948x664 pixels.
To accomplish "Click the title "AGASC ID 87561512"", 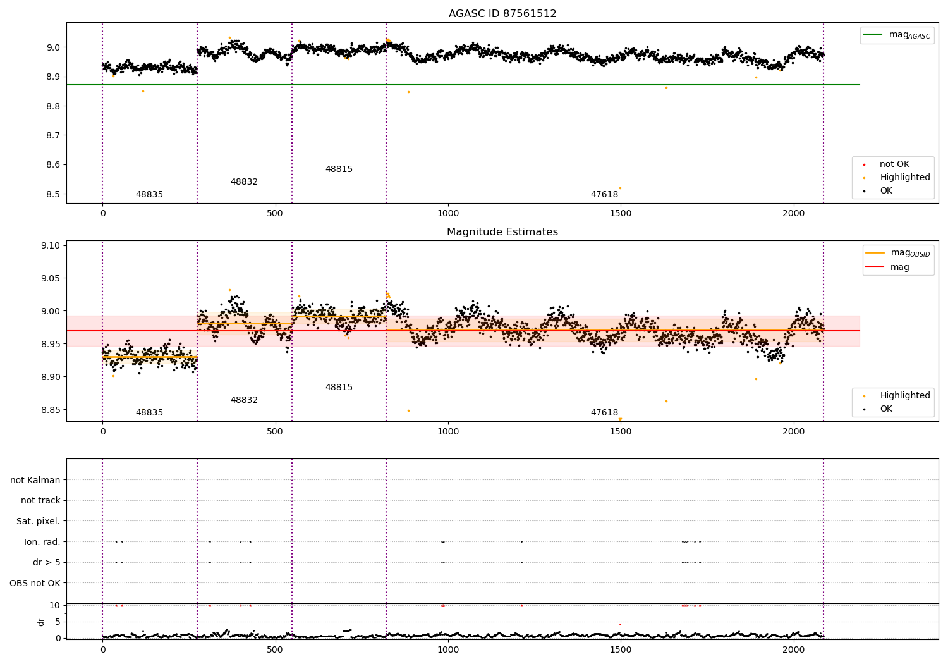I will click(502, 14).
